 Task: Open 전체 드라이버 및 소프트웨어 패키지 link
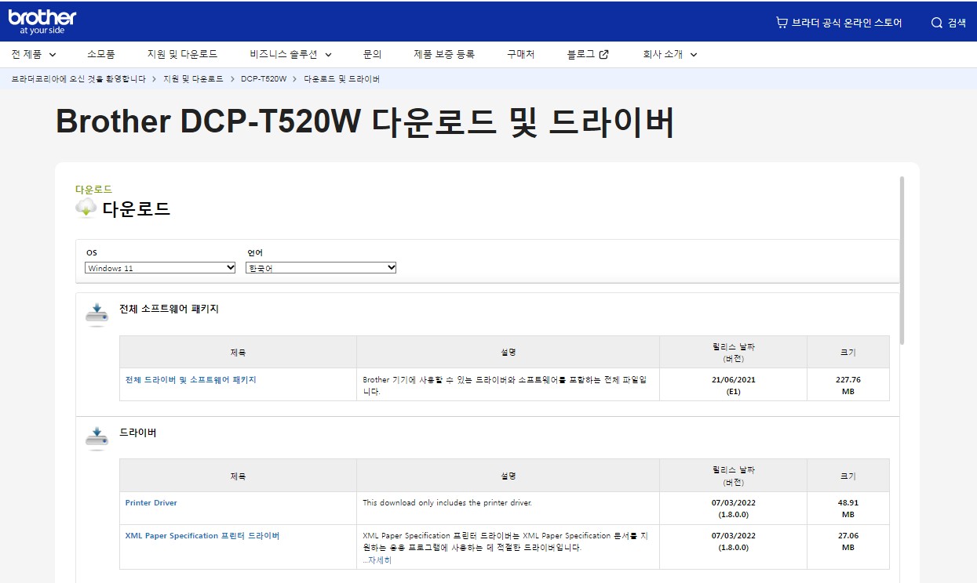pos(191,380)
